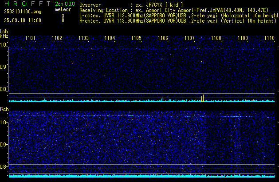
Task: Click the 0.8 frequency label on Lch axis
Action: click(x=3, y=89)
